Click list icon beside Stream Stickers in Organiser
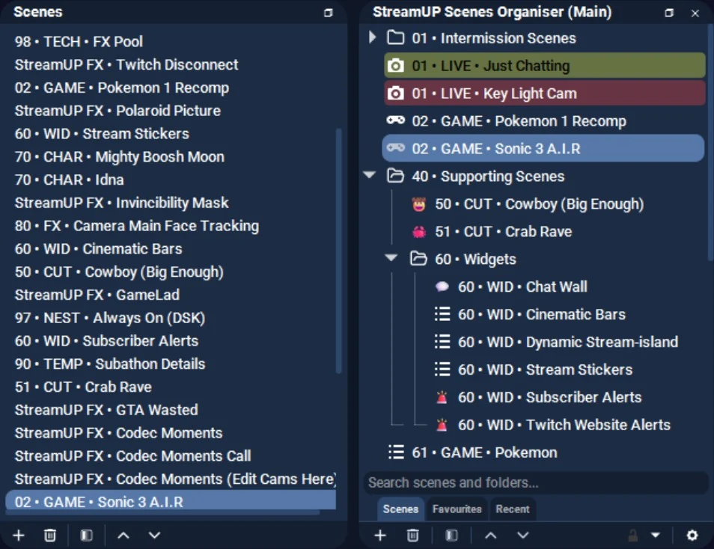 click(x=442, y=369)
